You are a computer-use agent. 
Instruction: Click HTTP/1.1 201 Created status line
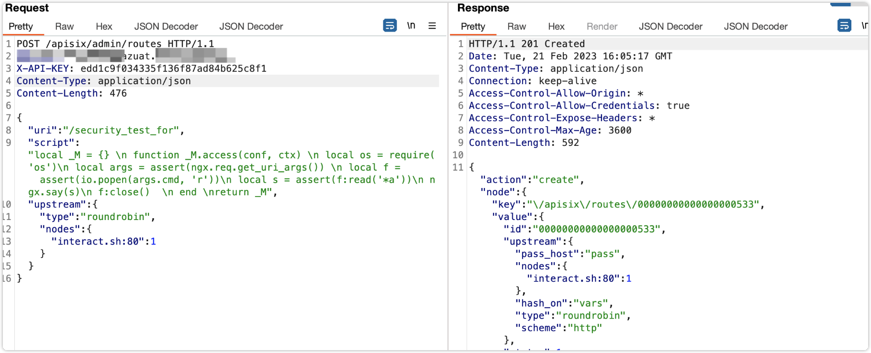527,44
